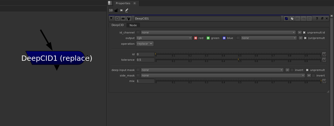Collapse the DeepCID1 panel with the triangle
This screenshot has height=126, width=334.
pos(111,18)
